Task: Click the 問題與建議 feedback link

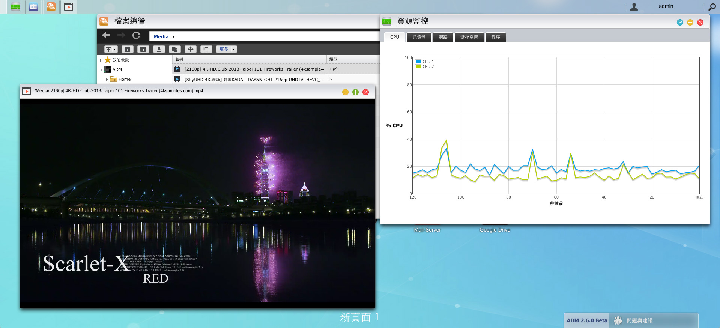Action: pos(639,320)
